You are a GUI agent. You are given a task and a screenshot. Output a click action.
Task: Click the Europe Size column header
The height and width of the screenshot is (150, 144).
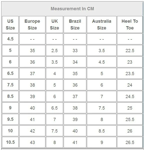coord(32,24)
